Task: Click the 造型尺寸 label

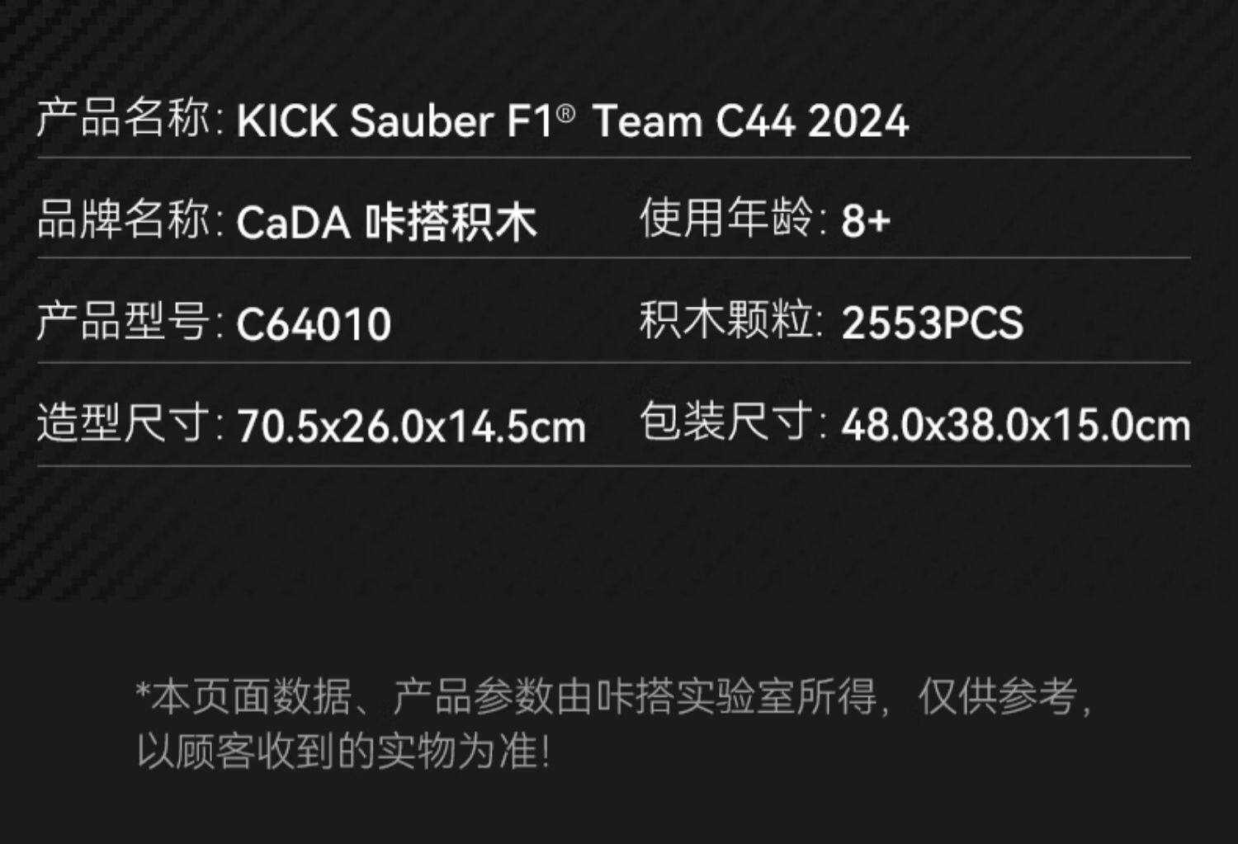Action: click(x=124, y=424)
